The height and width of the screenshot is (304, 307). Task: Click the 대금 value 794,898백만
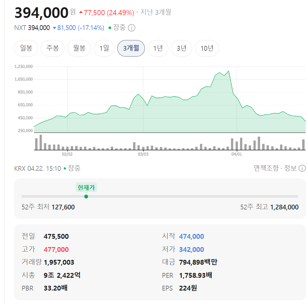[198, 262]
